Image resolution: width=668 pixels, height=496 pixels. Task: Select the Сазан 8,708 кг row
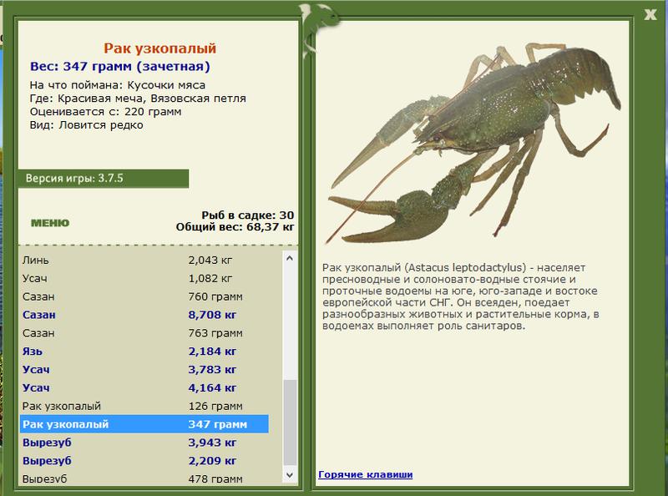[x=144, y=315]
